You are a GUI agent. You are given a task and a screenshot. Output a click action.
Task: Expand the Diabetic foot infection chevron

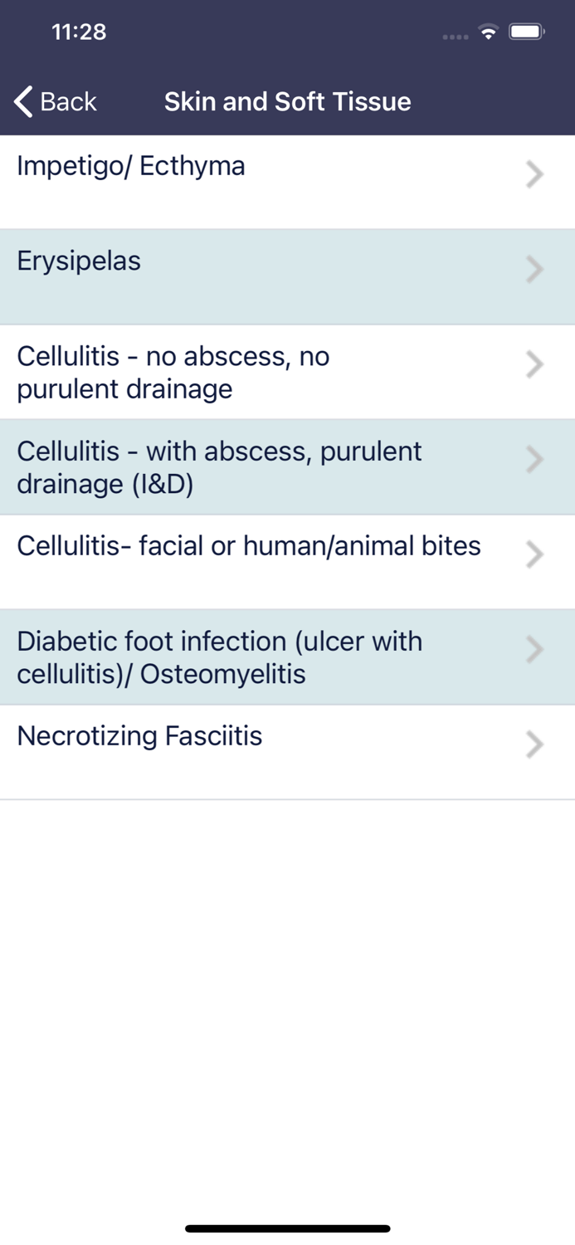click(534, 650)
